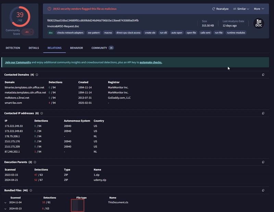Click the 52 / 67 detections value
The height and width of the screenshot is (212, 274).
pos(38,180)
